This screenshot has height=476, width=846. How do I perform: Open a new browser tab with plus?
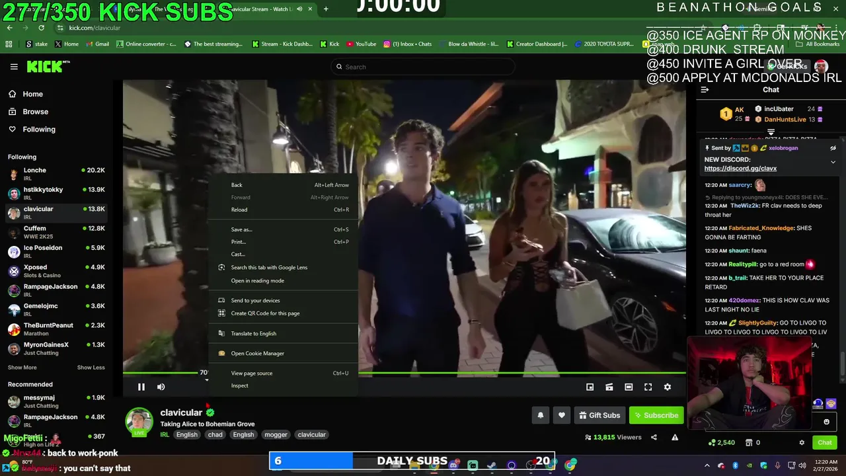pos(326,9)
